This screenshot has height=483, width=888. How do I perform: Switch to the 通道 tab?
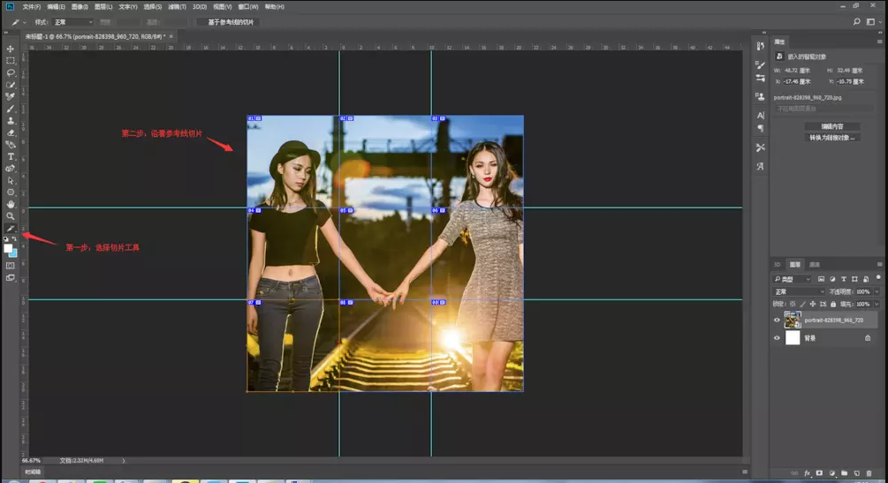click(x=815, y=265)
